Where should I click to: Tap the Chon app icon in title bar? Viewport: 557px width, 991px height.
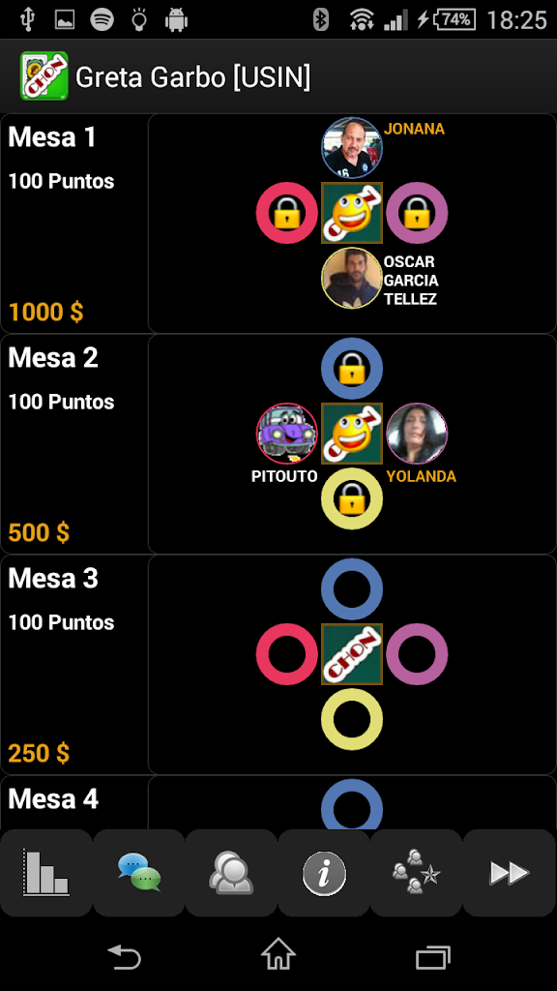tap(44, 76)
